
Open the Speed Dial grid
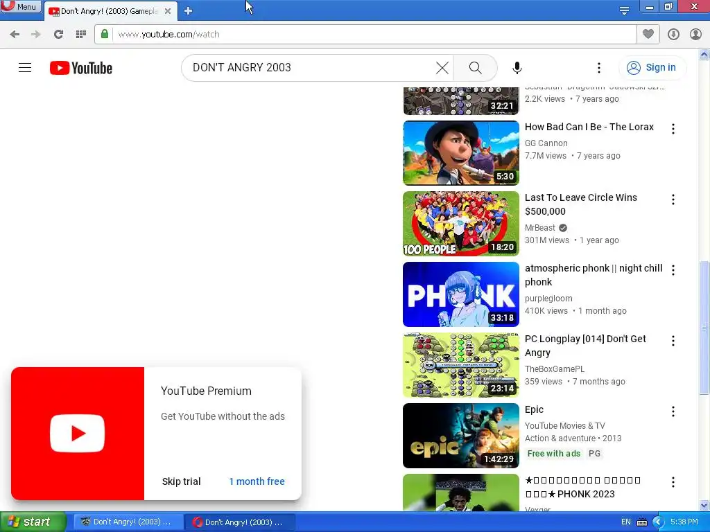[81, 35]
